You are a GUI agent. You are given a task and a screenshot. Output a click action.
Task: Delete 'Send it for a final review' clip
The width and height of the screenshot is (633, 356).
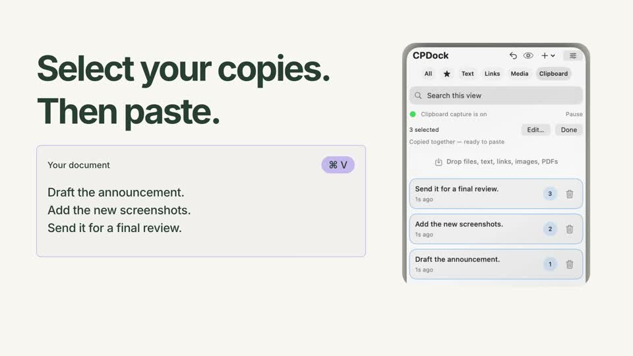tap(569, 194)
